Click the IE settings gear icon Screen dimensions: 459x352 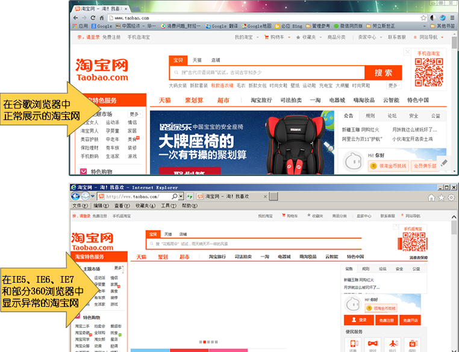(x=451, y=197)
